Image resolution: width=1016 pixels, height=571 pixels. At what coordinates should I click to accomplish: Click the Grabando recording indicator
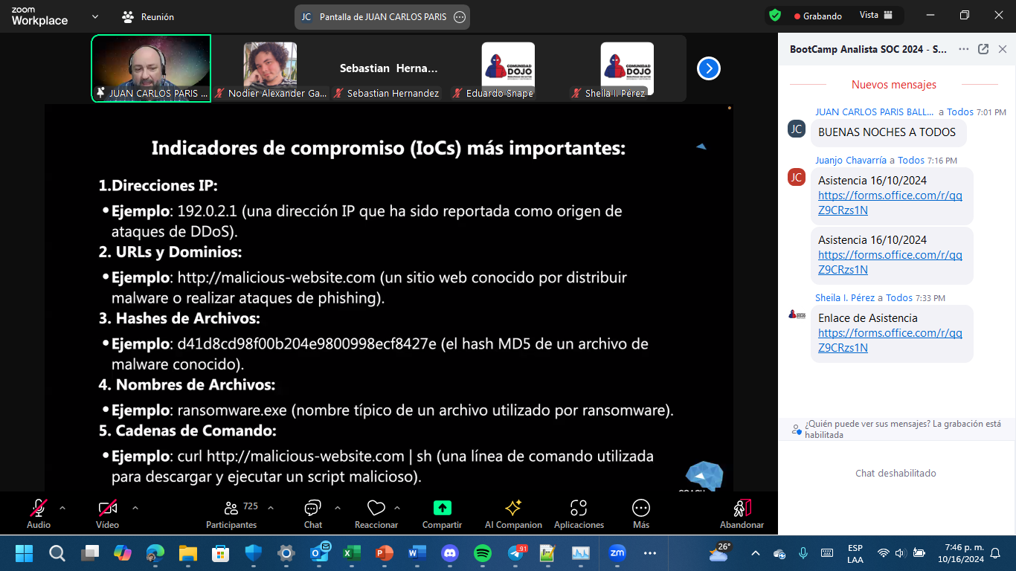pos(817,16)
